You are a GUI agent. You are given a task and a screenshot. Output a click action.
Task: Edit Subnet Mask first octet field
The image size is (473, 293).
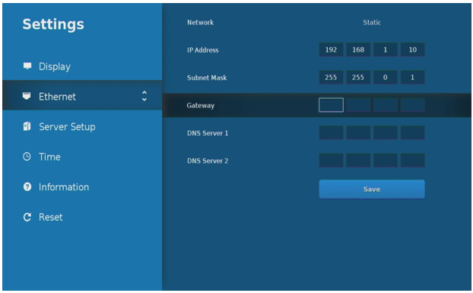[x=331, y=78]
